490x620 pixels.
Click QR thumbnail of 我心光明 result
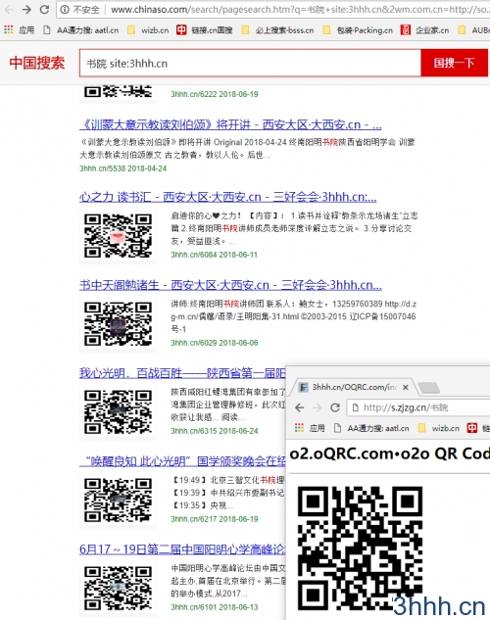coord(118,412)
